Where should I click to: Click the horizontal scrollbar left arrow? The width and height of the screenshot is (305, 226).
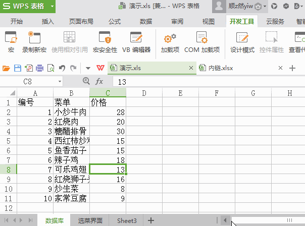pyautogui.click(x=224, y=220)
